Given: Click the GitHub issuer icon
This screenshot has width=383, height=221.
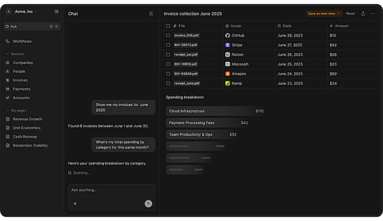Looking at the screenshot, I should pyautogui.click(x=227, y=35).
